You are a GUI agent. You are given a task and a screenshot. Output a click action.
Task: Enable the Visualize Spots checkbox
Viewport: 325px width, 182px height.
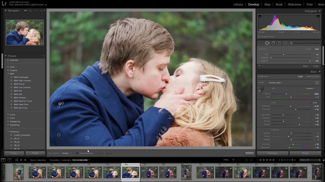coord(77,153)
